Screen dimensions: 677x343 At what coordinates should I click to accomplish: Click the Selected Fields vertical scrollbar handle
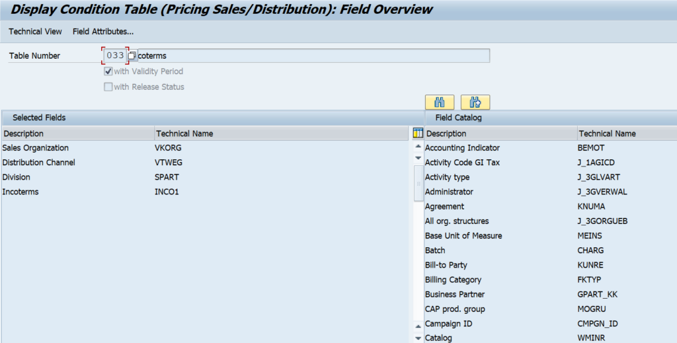(418, 183)
